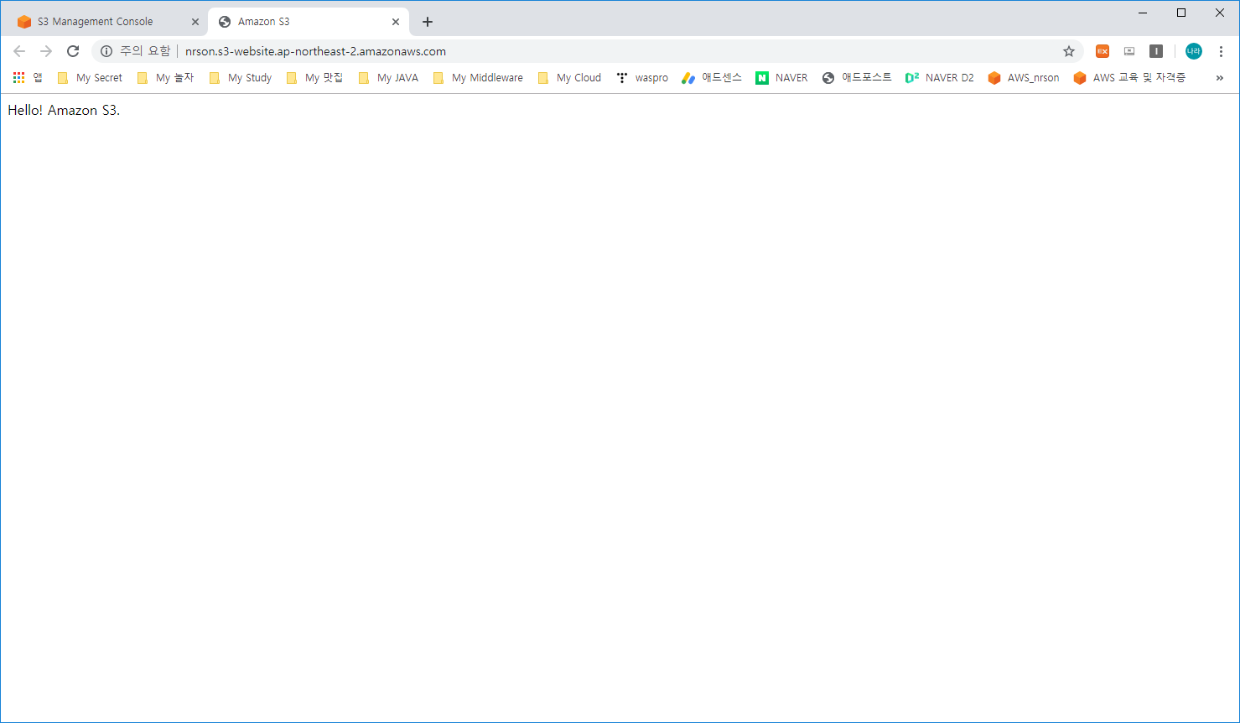
Task: Go back to the previous page
Action: pos(19,51)
